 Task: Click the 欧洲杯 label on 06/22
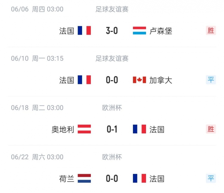[112, 157]
